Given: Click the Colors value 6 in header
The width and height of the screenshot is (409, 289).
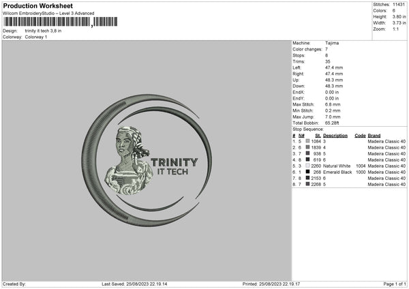Looking at the screenshot, I should pos(394,11).
